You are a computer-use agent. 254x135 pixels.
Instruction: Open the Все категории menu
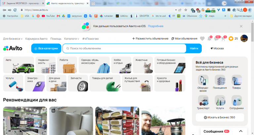pyautogui.click(x=46, y=48)
